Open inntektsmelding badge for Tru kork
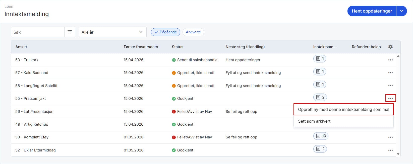Screen dimensions: 413x164 click(x=320, y=59)
